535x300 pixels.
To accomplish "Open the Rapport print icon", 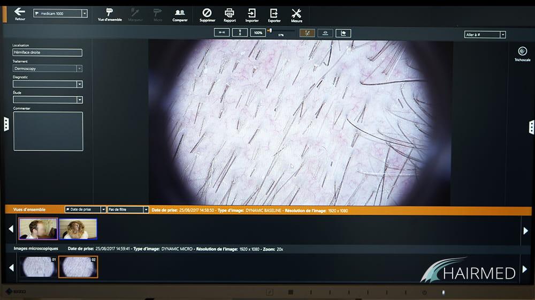I will click(230, 13).
